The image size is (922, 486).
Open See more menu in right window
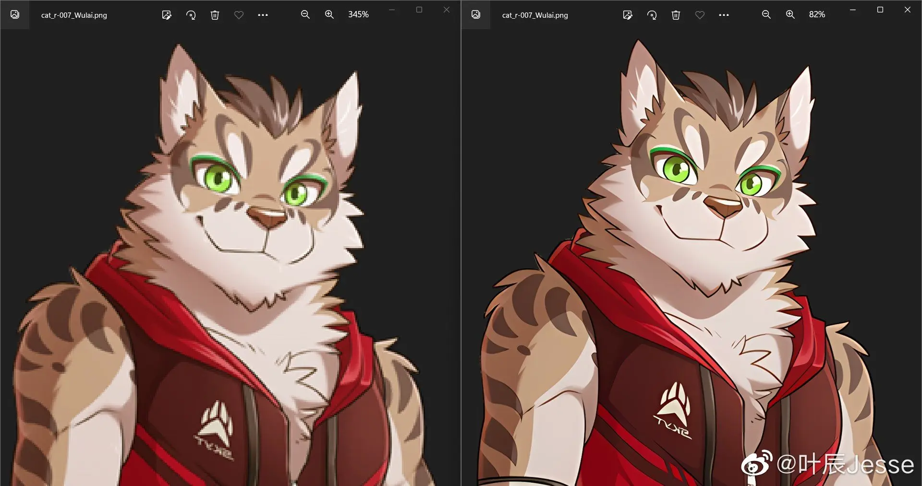724,15
